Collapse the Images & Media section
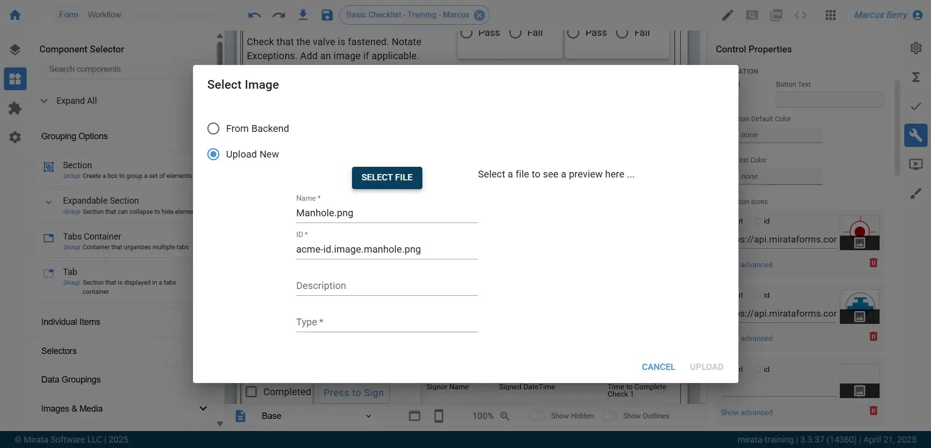Image resolution: width=931 pixels, height=448 pixels. [x=204, y=408]
